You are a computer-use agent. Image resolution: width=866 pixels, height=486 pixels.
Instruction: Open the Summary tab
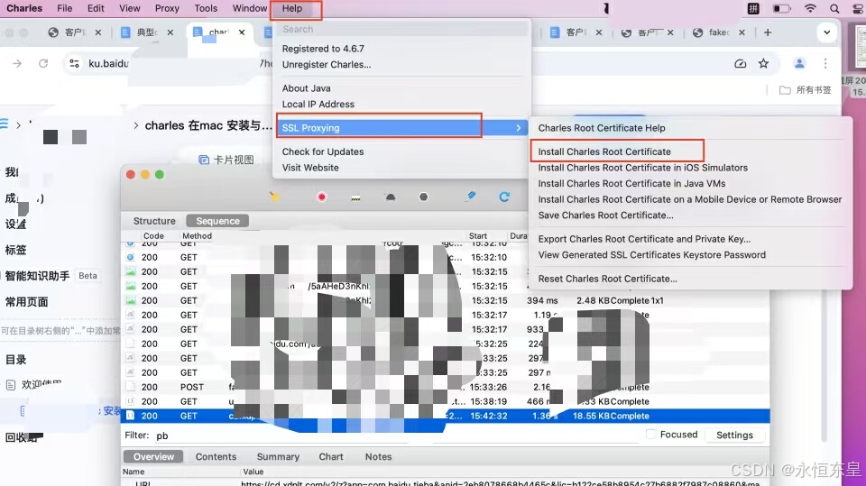278,457
